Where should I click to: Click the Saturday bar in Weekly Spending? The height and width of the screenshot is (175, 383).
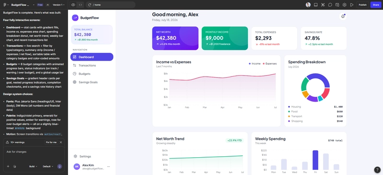[x=326, y=162]
